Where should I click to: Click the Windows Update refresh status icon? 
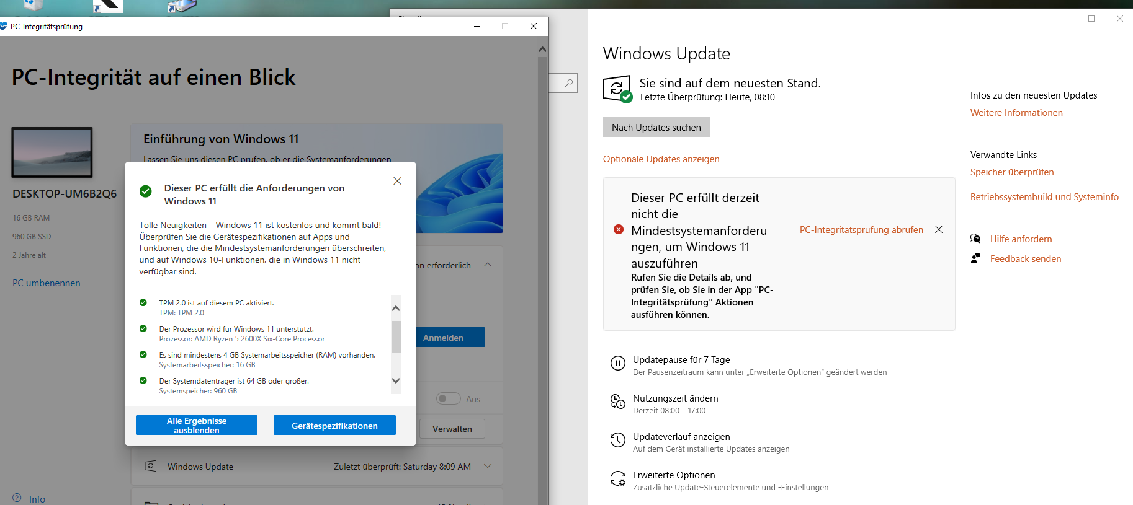click(618, 90)
